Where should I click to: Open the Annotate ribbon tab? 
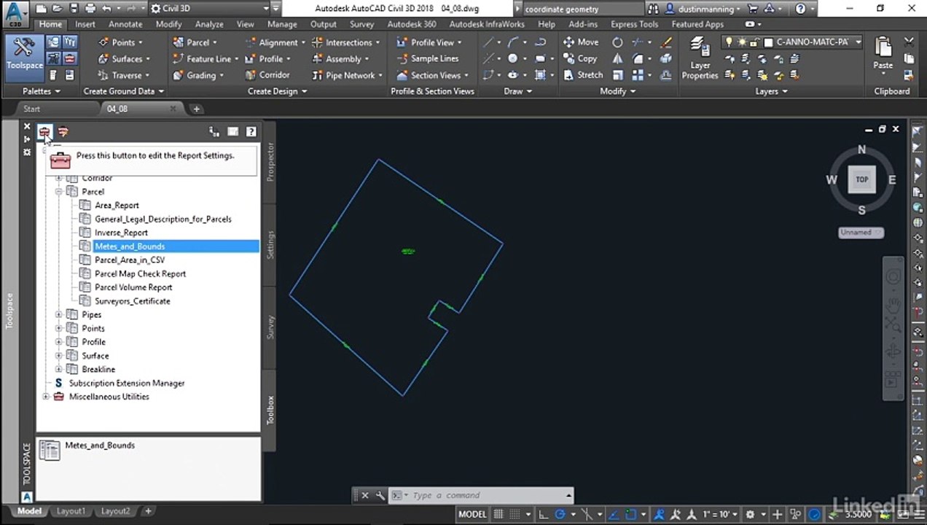[125, 24]
